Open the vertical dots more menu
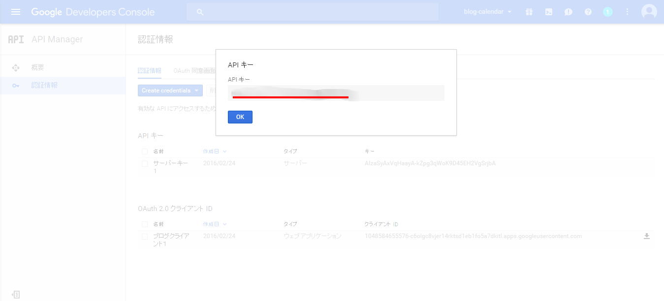This screenshot has width=664, height=301. [627, 12]
